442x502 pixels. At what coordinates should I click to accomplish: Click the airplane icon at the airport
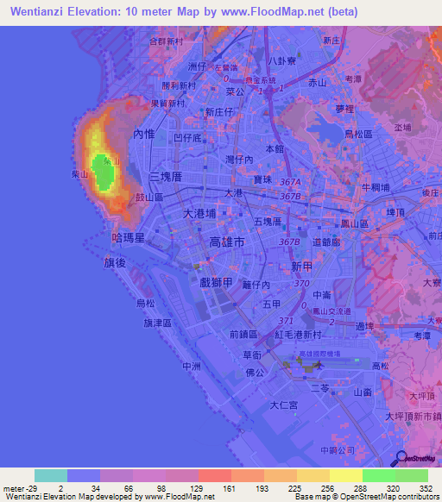coord(319,364)
